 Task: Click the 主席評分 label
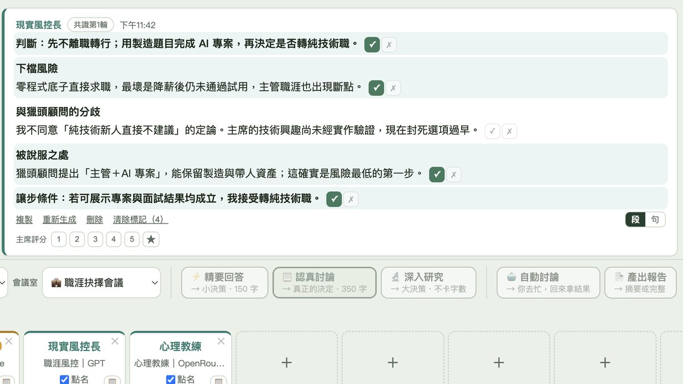pyautogui.click(x=31, y=240)
